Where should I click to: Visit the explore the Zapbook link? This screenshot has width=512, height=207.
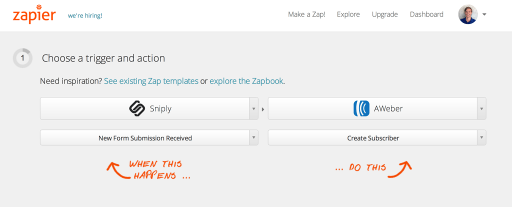(246, 81)
